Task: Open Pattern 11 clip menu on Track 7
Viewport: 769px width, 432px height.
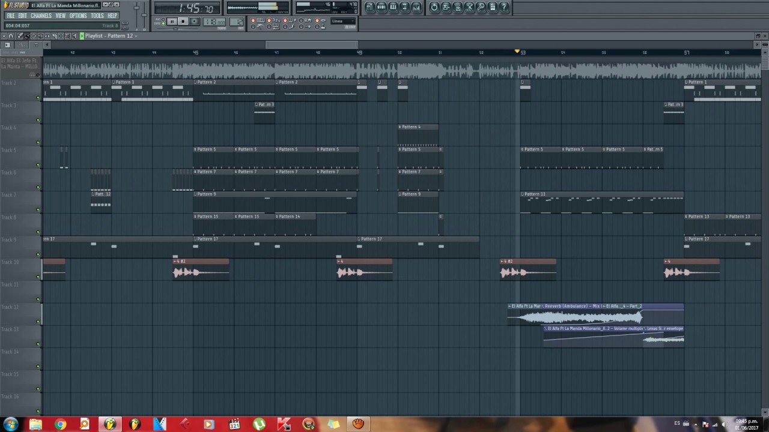Action: [523, 194]
